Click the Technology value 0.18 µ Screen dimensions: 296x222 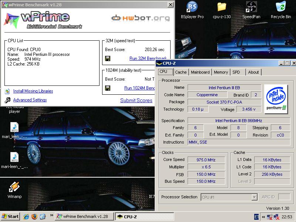pyautogui.click(x=198, y=109)
